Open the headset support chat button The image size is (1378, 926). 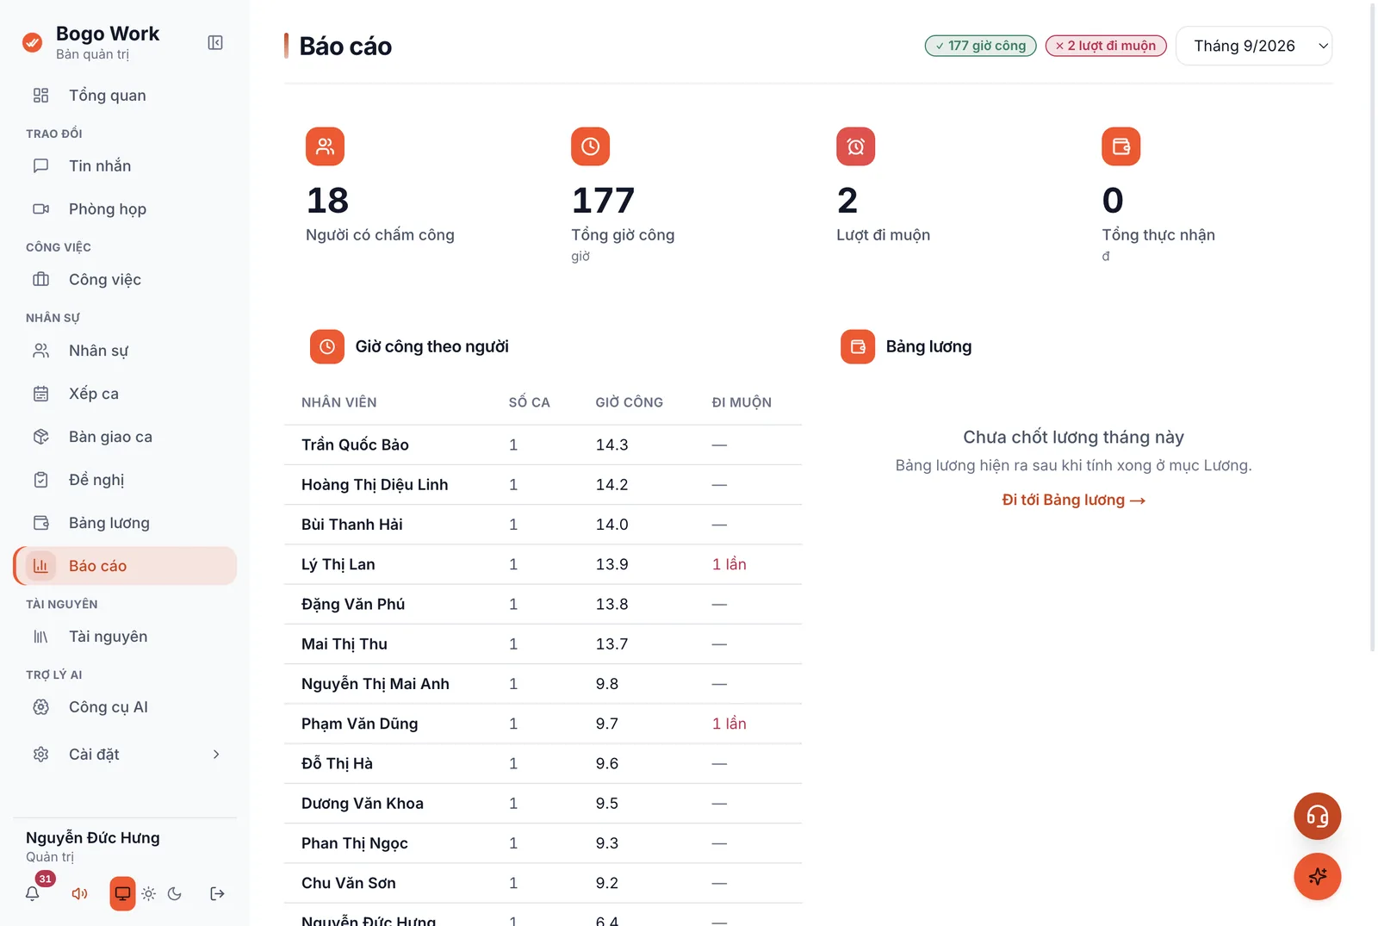(x=1317, y=816)
